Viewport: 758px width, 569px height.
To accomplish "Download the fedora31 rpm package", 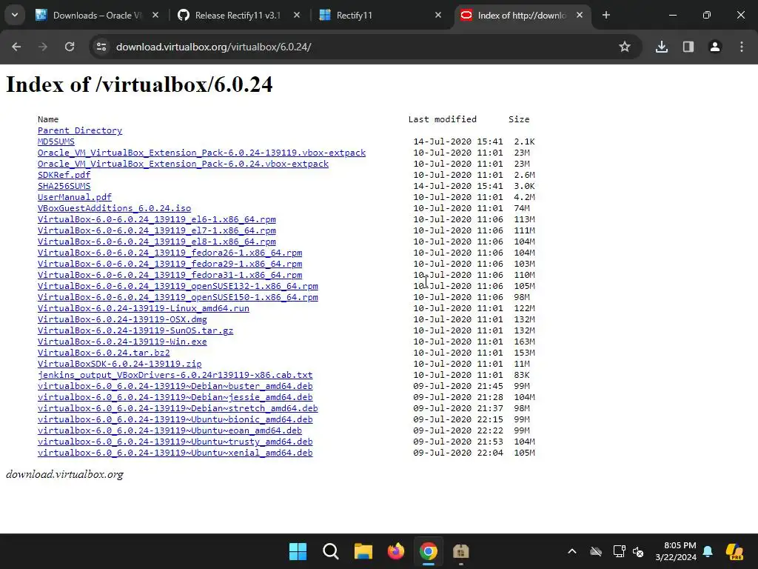I will [170, 275].
